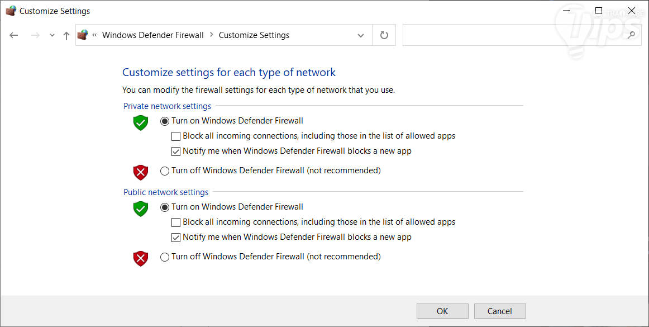Click the green shield under Private network

click(141, 122)
